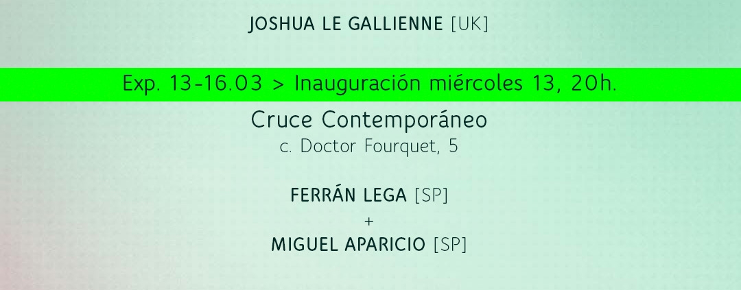Select the Exp. 13-16.03 date text
This screenshot has height=290, width=741.
click(x=192, y=84)
